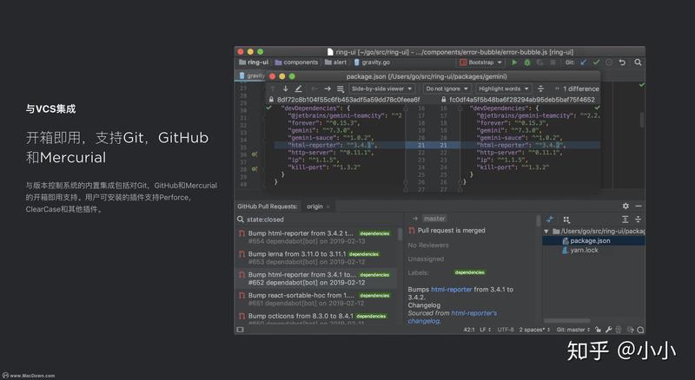Open the compare files list icon in the diff toolbar
Viewport: 695px width, 380px height.
[x=341, y=89]
